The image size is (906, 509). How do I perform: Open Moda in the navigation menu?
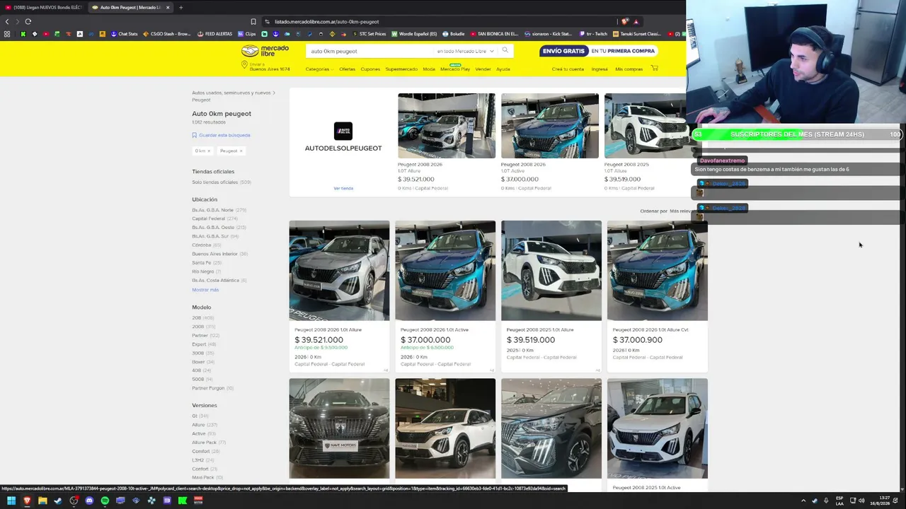pyautogui.click(x=429, y=69)
